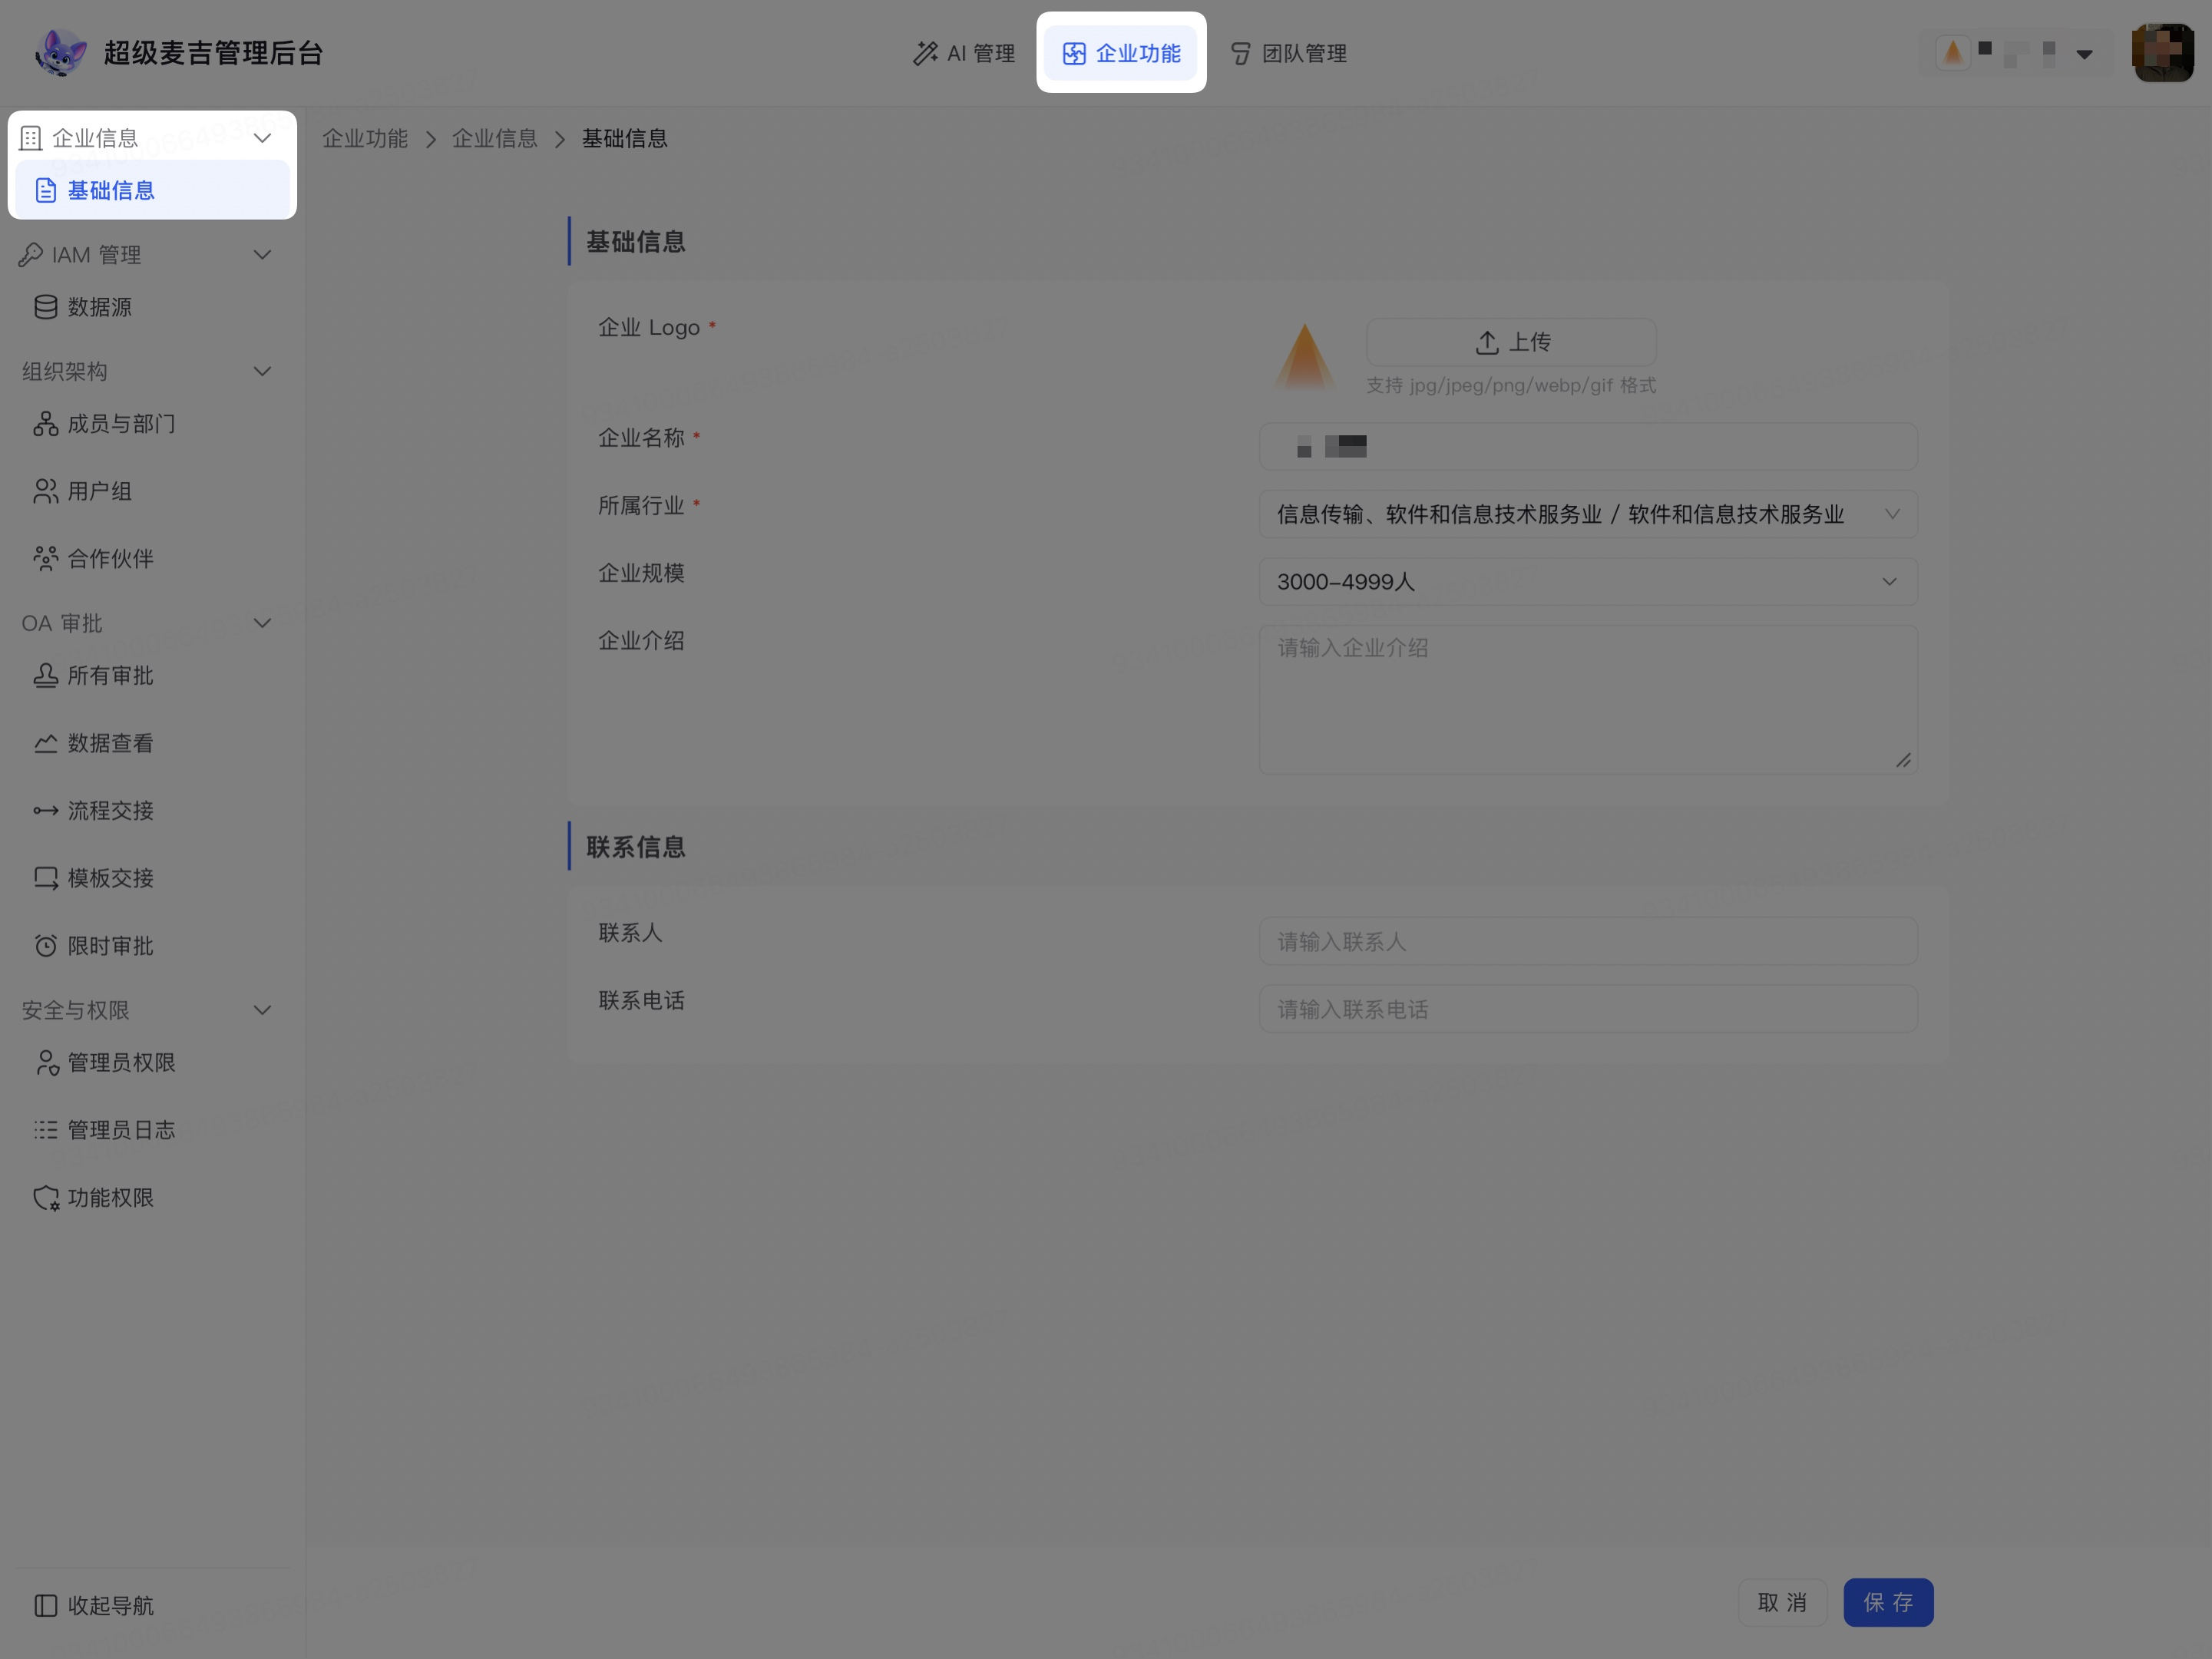Collapse the 组织架构 section chevron
The image size is (2212, 1659).
pos(263,372)
